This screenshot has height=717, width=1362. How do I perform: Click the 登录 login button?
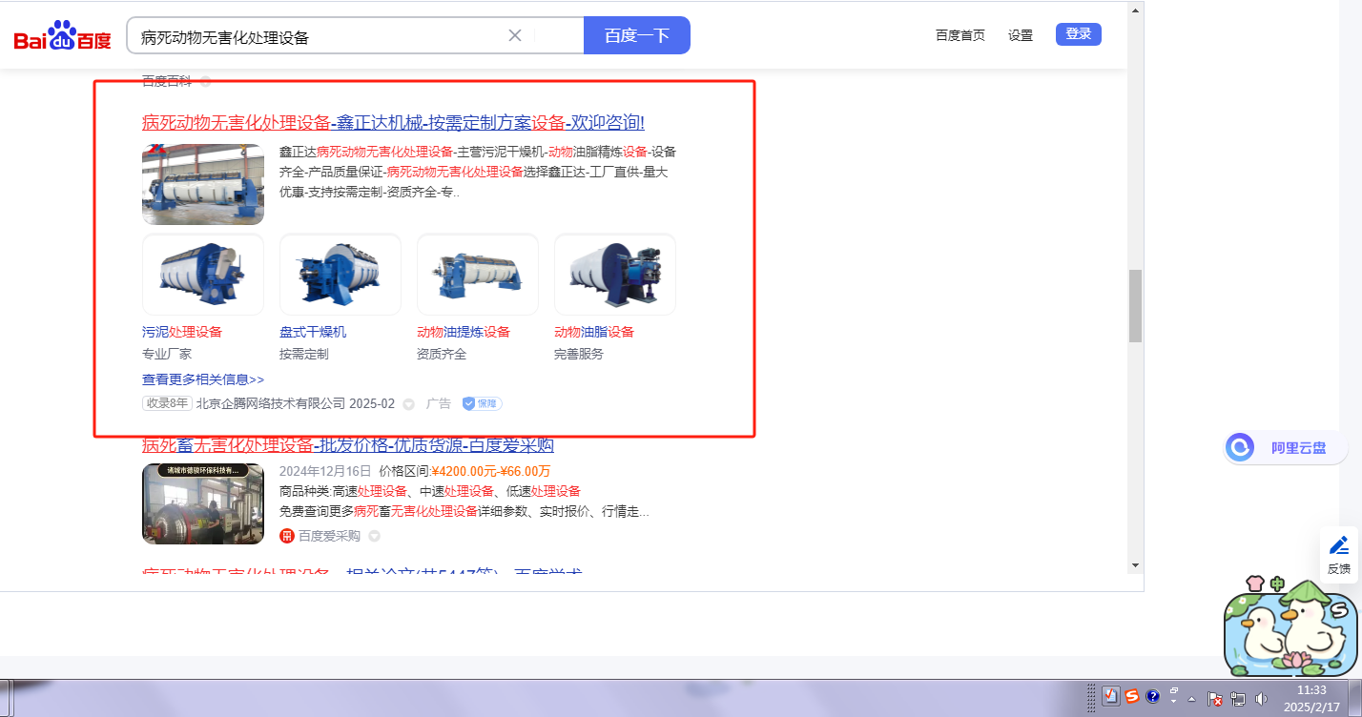tap(1079, 34)
